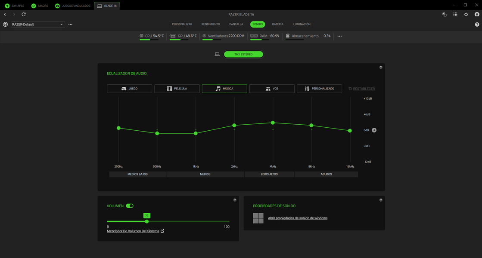Open the Synapse tab

tap(15, 6)
